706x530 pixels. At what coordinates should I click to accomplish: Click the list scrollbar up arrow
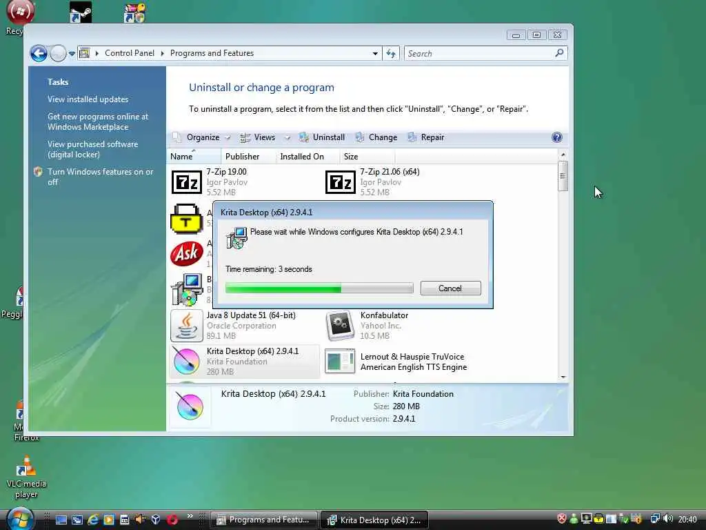pyautogui.click(x=563, y=155)
